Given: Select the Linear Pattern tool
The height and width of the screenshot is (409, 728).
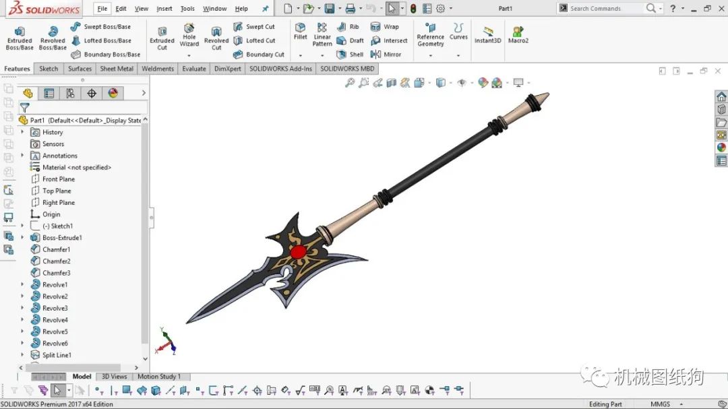Looking at the screenshot, I should coord(322,35).
